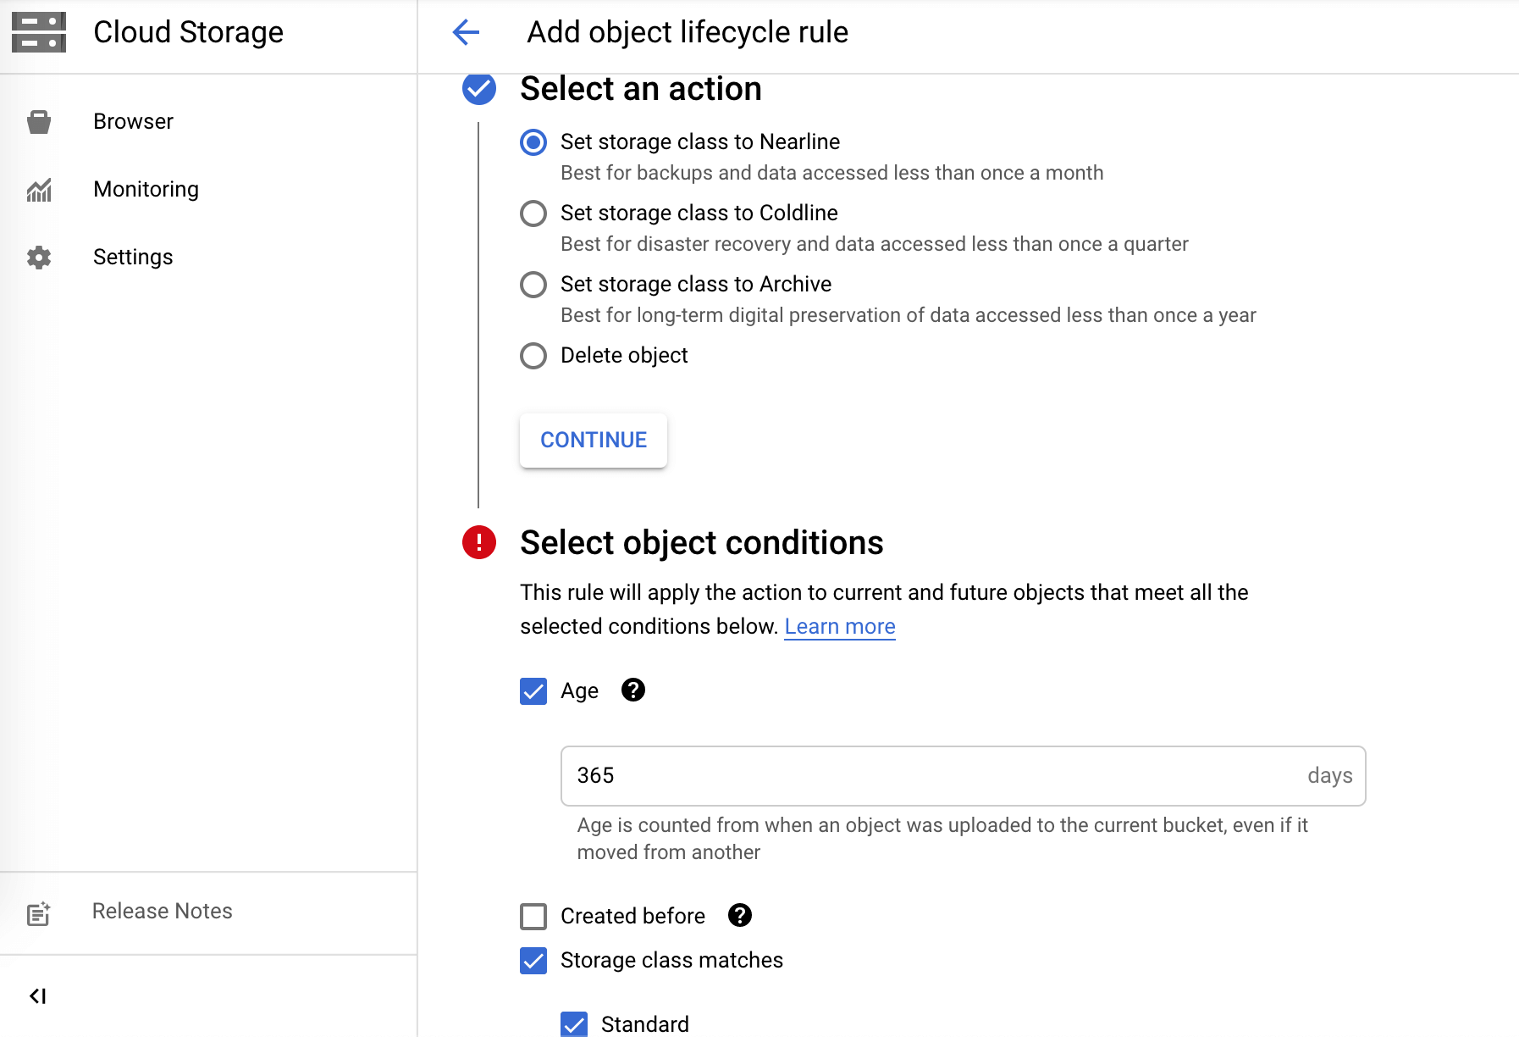Click the Cloud Storage logo icon
Viewport: 1519px width, 1037px height.
(x=38, y=31)
